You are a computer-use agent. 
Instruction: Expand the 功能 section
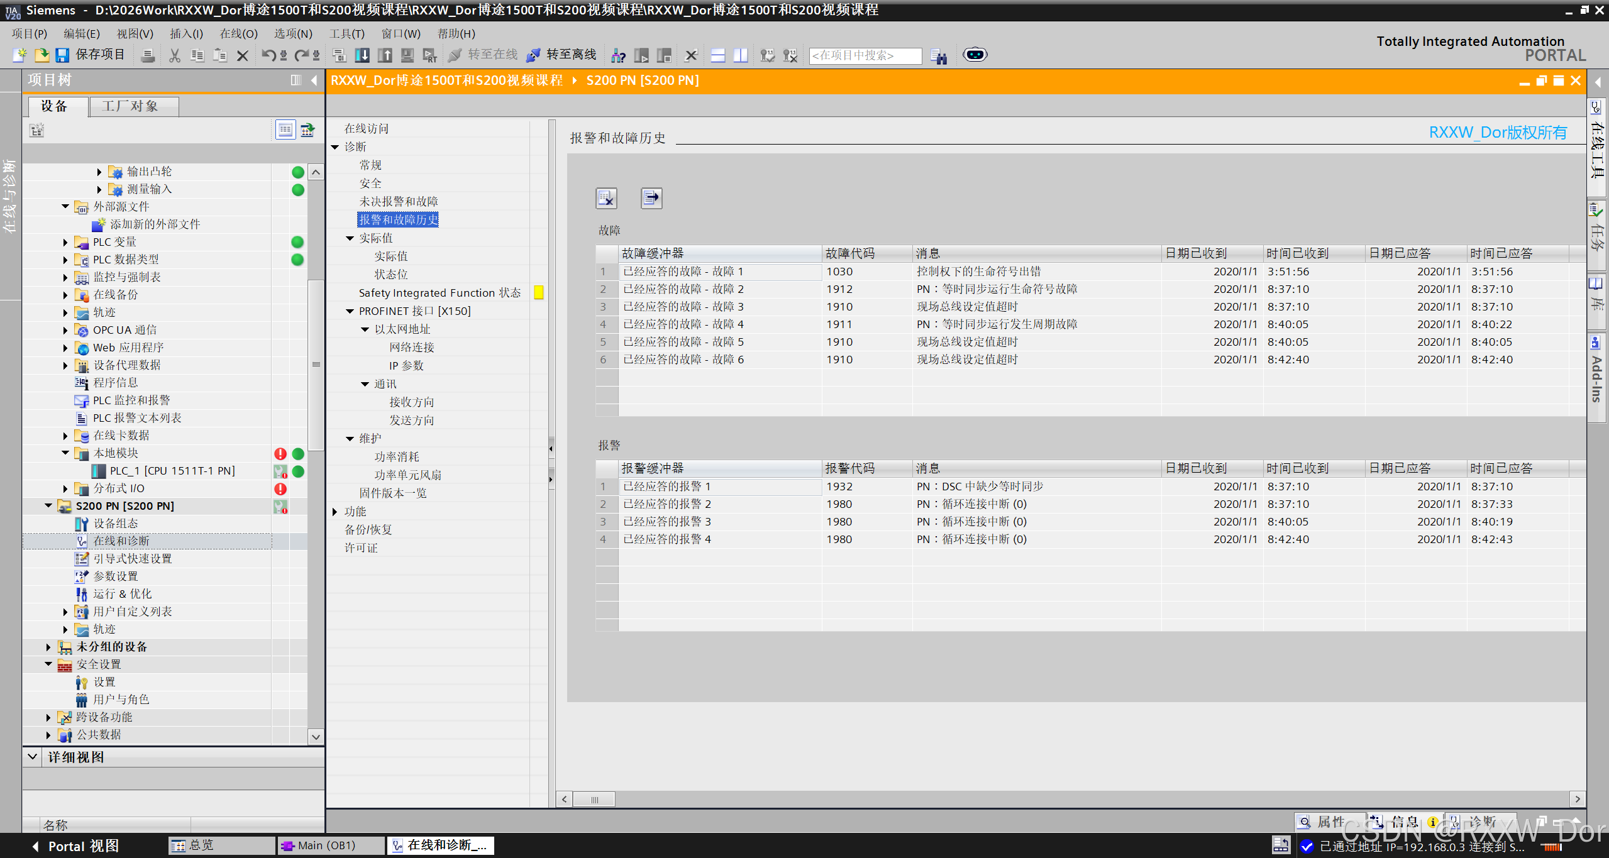click(335, 512)
